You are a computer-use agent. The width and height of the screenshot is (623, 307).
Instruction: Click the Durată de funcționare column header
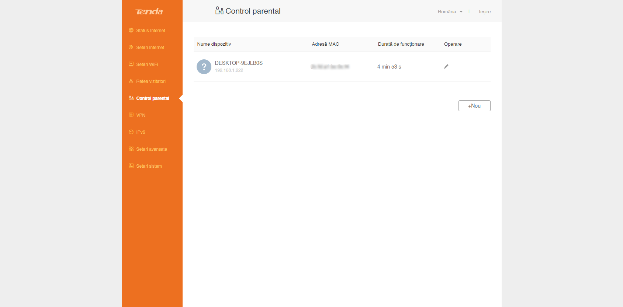[401, 44]
